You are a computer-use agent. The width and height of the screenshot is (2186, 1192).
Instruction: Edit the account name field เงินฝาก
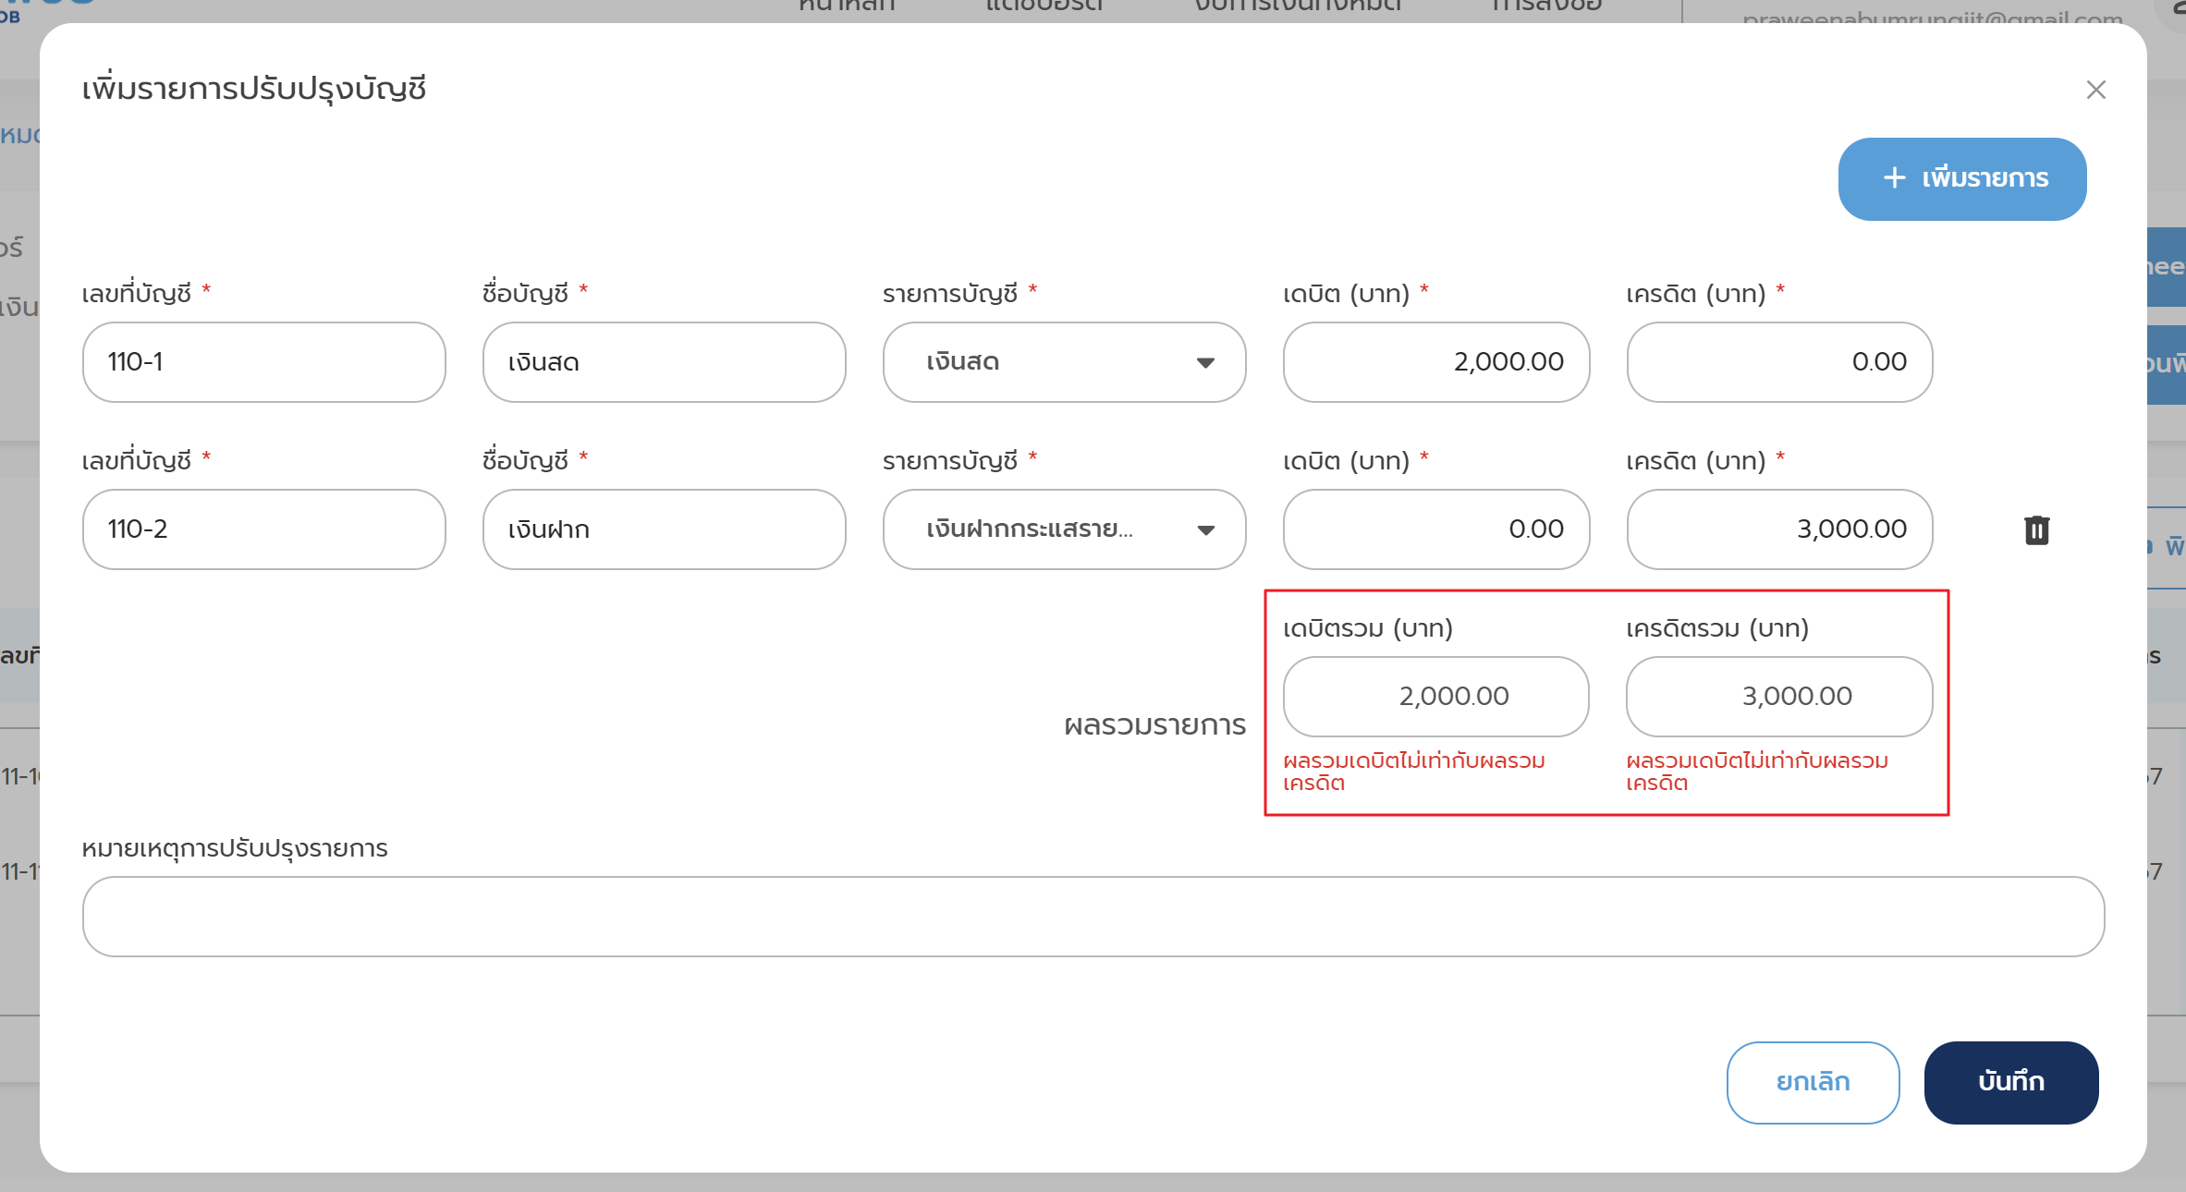663,529
